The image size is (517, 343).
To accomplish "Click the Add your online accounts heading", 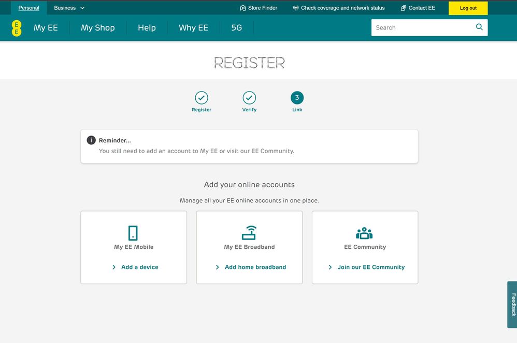I will (249, 185).
